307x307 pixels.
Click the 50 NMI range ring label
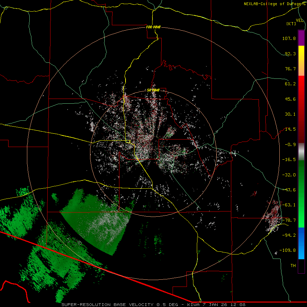point(153,90)
